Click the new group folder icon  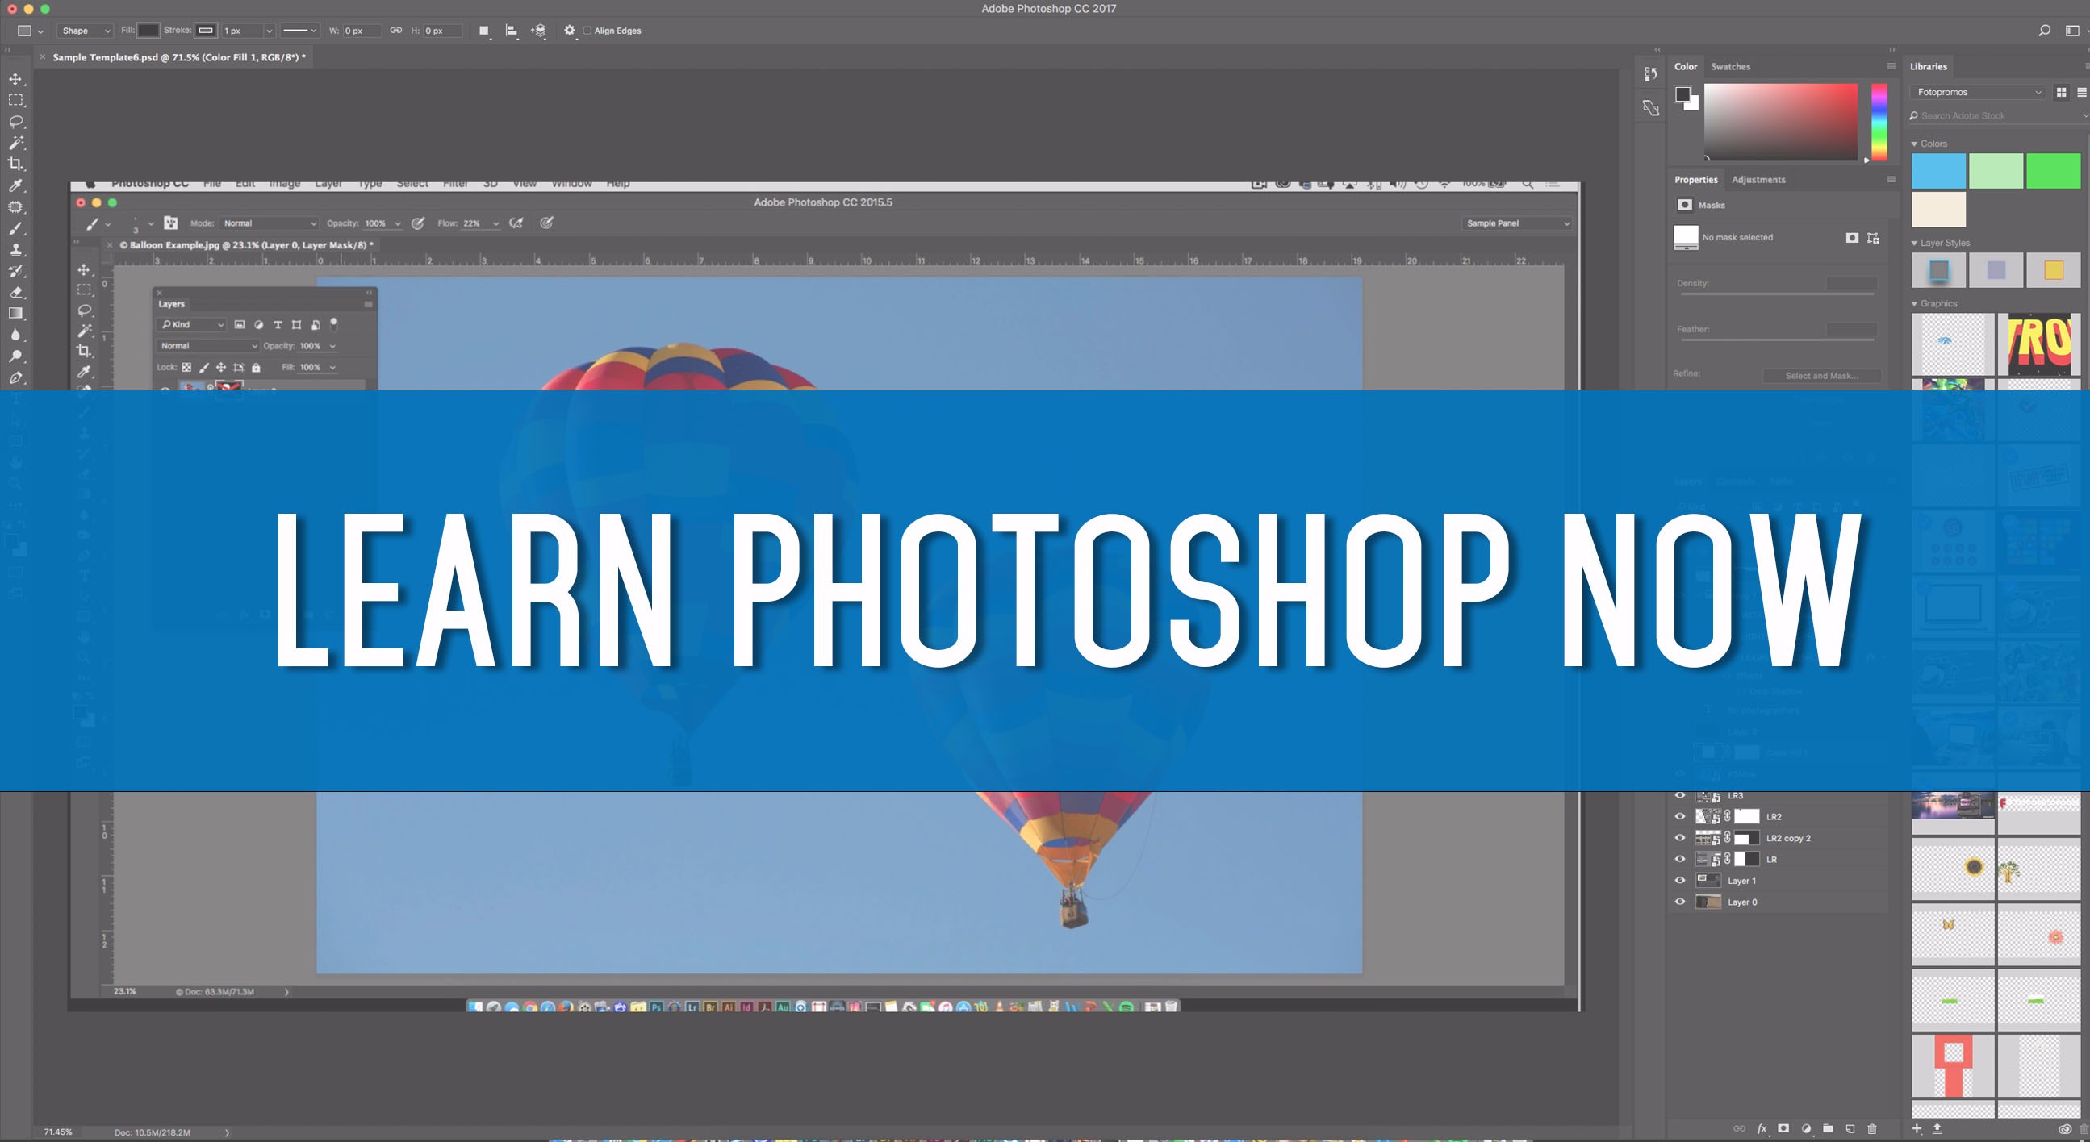(1828, 1128)
